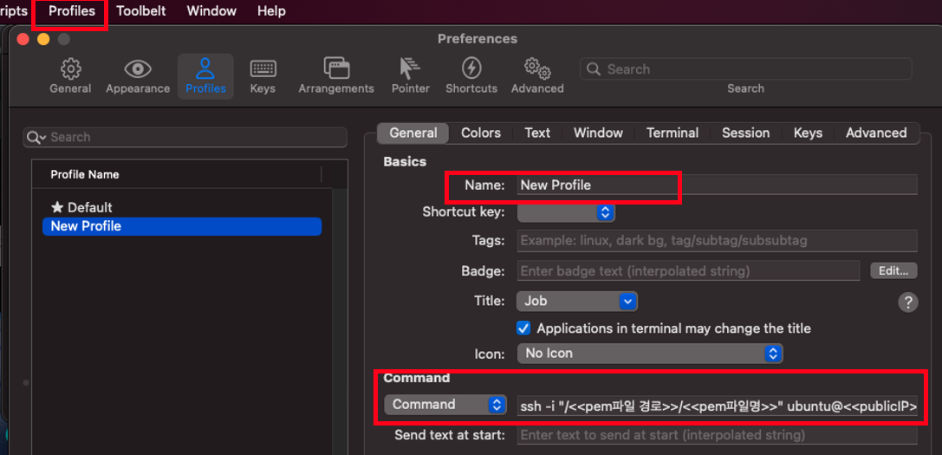Open the Title dropdown set to Job
This screenshot has height=455, width=942.
[x=577, y=301]
